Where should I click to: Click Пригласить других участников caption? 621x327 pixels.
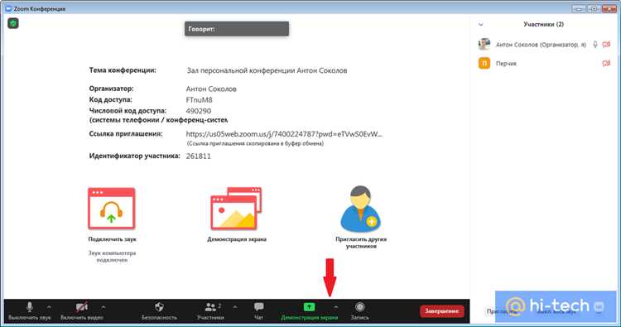tap(361, 243)
